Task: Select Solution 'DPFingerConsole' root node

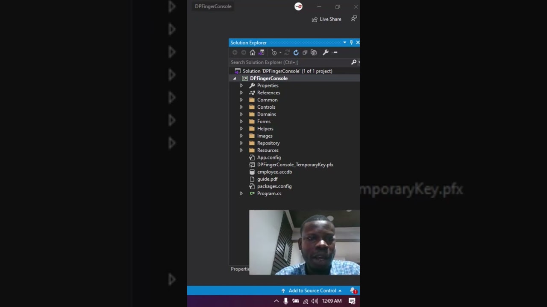Action: [287, 71]
